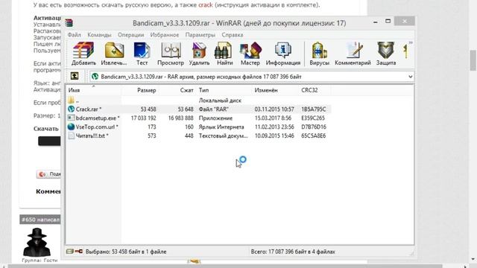Click date 15.03.2017 8:56

point(273,118)
